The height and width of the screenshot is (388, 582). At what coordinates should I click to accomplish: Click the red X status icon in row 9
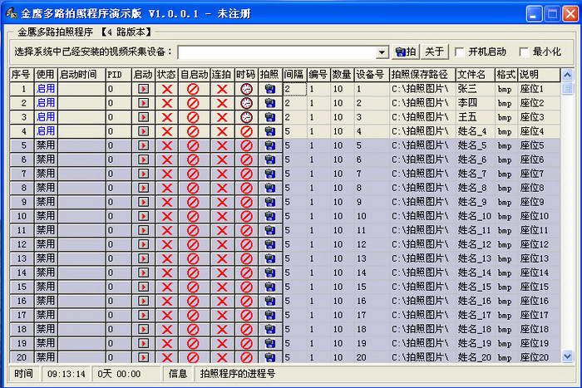[x=167, y=202]
